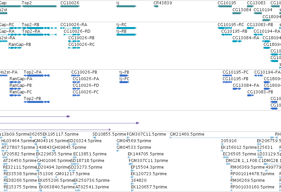Click EST EK120723.5prime

[149, 174]
